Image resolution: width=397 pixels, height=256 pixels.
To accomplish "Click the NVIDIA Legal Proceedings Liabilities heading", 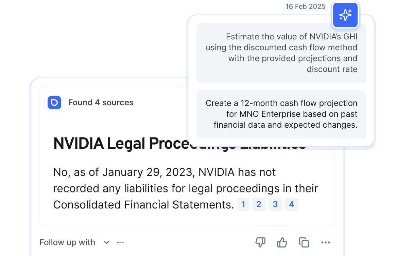I will click(179, 144).
